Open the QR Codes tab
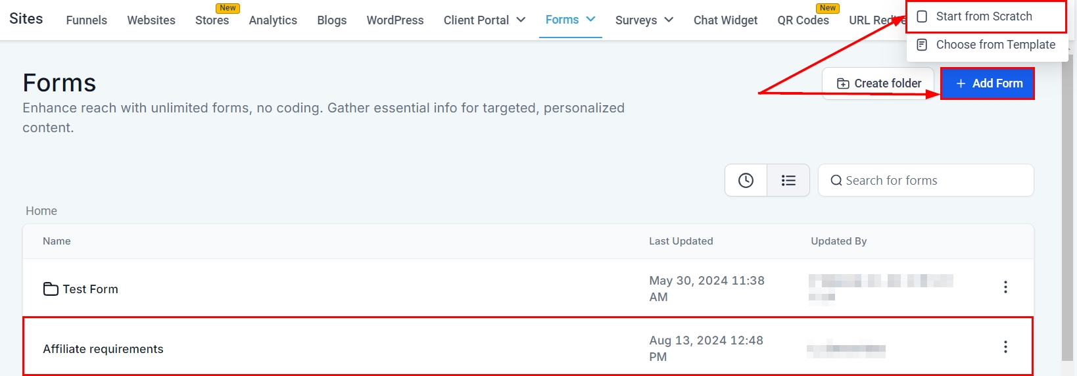The height and width of the screenshot is (376, 1077). point(803,20)
